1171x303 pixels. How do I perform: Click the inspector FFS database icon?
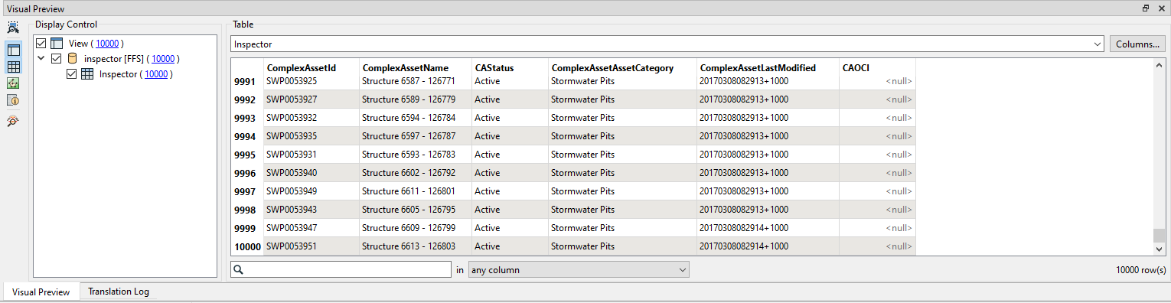tap(73, 59)
